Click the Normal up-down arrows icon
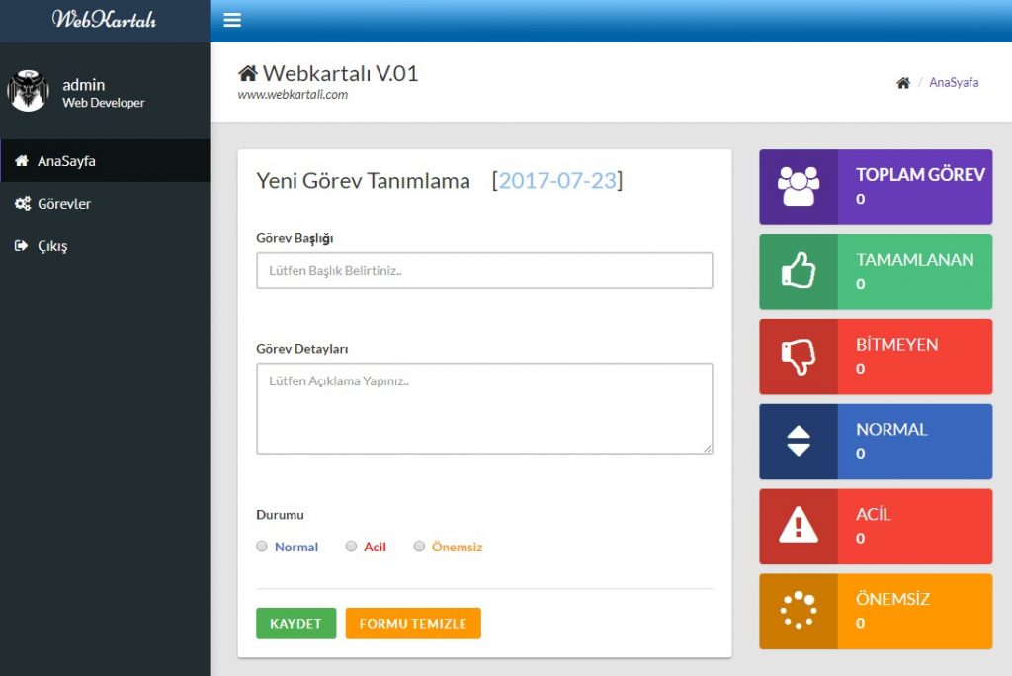This screenshot has height=676, width=1012. click(x=799, y=441)
